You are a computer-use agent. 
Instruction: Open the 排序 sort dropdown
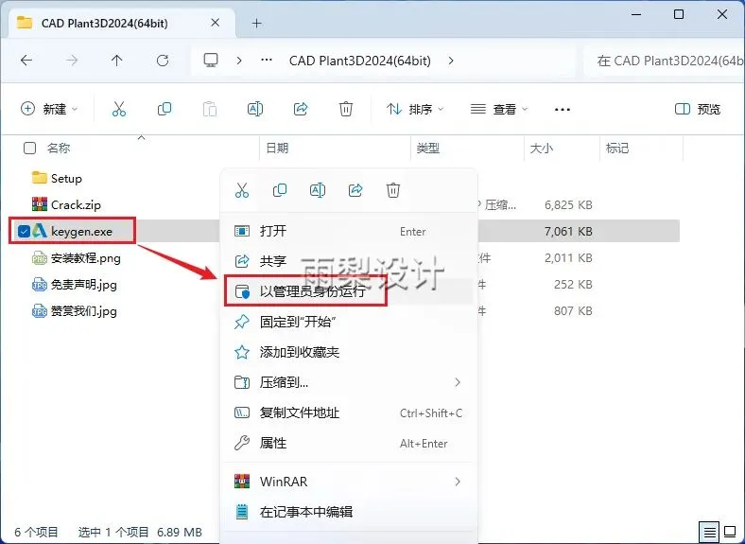point(415,110)
